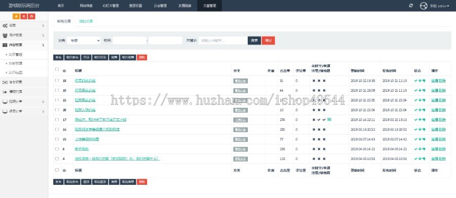The image size is (456, 198).
Task: Tick the checkbox for article ID 4
Action: (x=57, y=159)
